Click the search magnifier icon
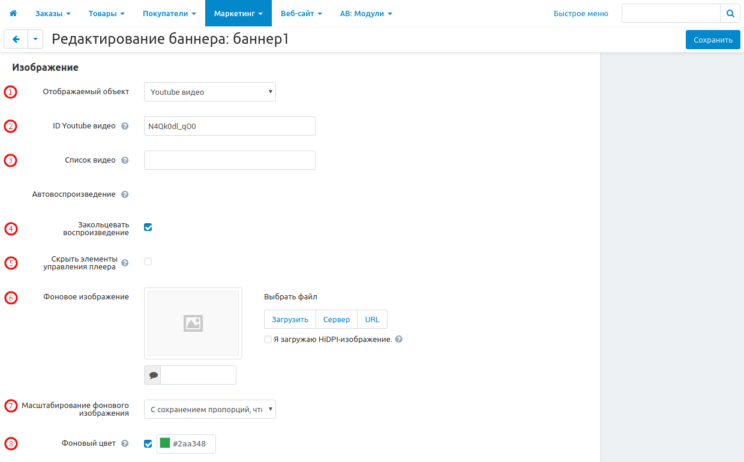This screenshot has height=462, width=744. [x=730, y=13]
